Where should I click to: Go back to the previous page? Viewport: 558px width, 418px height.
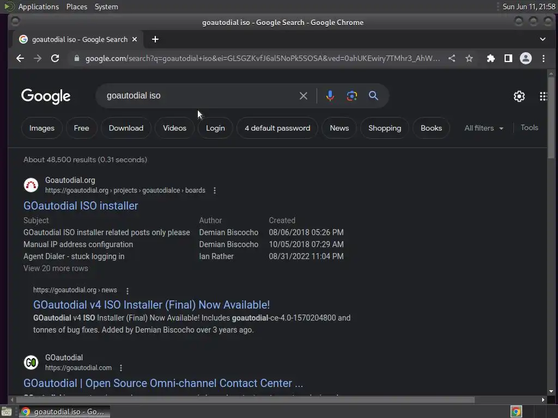[x=20, y=58]
